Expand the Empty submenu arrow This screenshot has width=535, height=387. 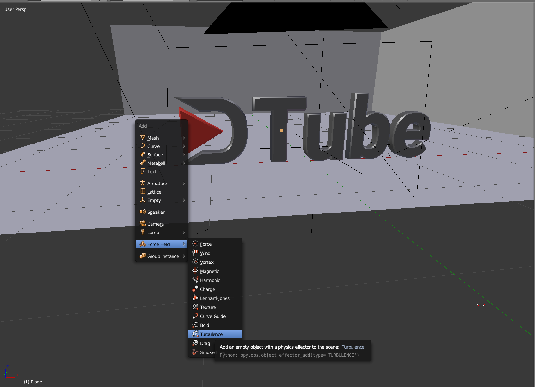click(x=184, y=200)
